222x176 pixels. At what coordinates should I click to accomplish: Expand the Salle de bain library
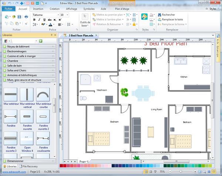(30, 66)
